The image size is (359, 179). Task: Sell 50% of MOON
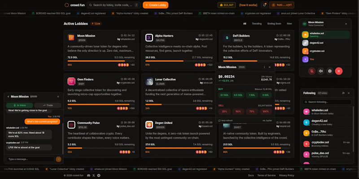coord(238,111)
